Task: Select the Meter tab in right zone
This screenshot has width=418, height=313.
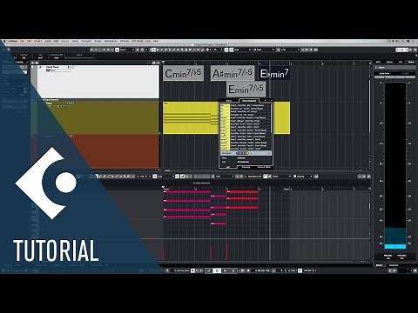Action: pos(411,62)
